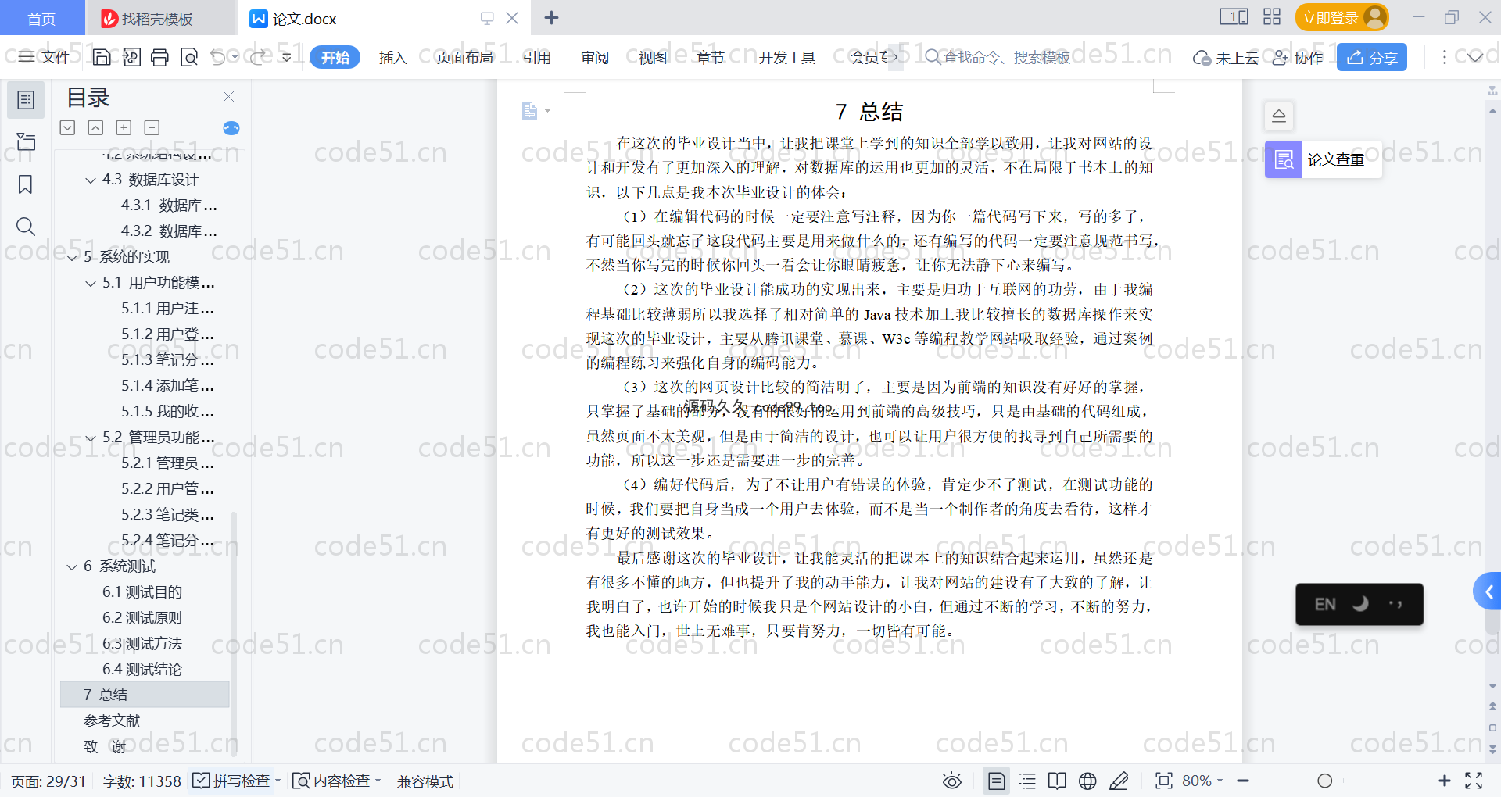Switch to outline view icon
1501x797 pixels.
[x=1027, y=781]
